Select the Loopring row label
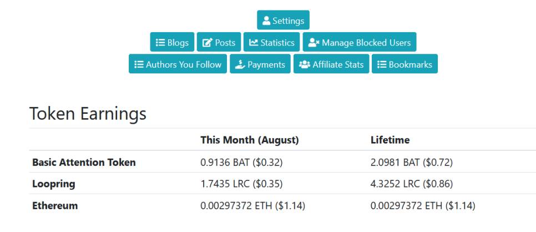Viewport: 536px width, 232px height. (54, 184)
